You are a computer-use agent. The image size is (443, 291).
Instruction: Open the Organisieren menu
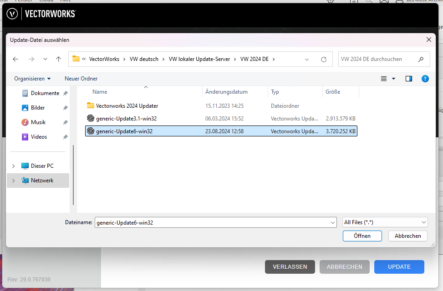(x=32, y=79)
